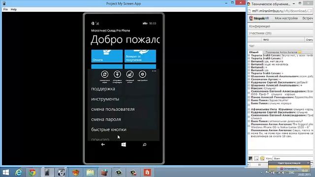Open the summary report chart icon
Image resolution: width=315 pixels, height=177 pixels.
coord(130,74)
